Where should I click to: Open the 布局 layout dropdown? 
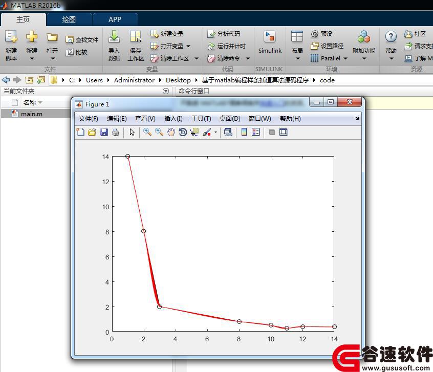(297, 46)
